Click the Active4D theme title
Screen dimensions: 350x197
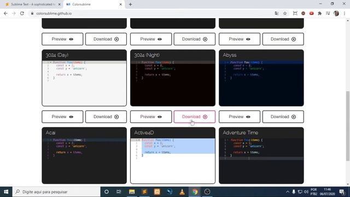pos(144,132)
